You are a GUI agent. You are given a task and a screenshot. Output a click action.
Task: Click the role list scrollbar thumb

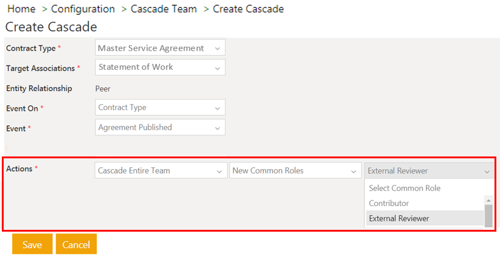[488, 215]
